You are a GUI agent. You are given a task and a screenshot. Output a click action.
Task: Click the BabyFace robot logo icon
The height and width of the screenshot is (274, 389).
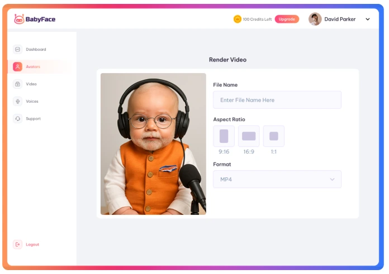coord(19,19)
